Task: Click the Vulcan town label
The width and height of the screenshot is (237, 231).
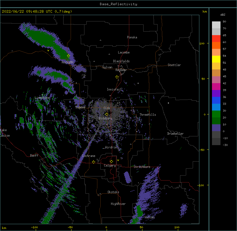Action: click(150, 217)
